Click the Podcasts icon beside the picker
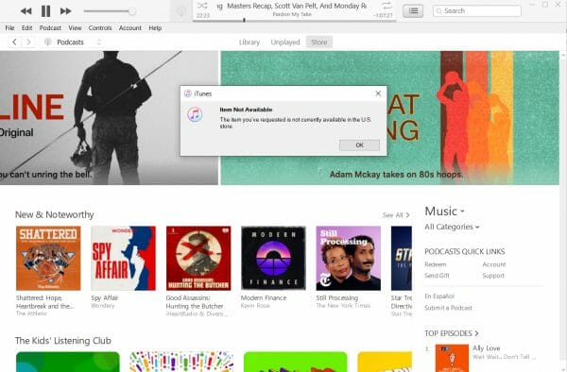Image resolution: width=567 pixels, height=372 pixels. 48,42
